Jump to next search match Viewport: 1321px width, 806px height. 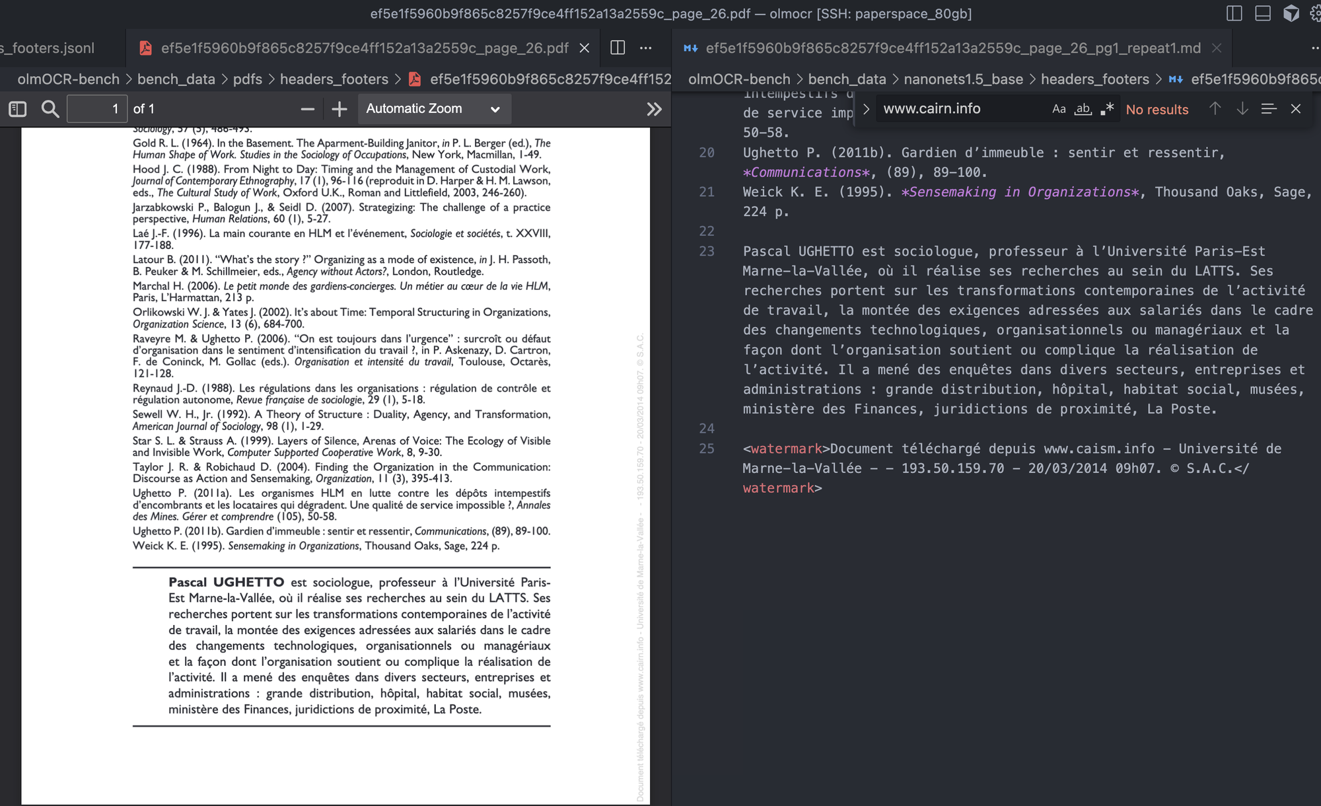[x=1242, y=109]
